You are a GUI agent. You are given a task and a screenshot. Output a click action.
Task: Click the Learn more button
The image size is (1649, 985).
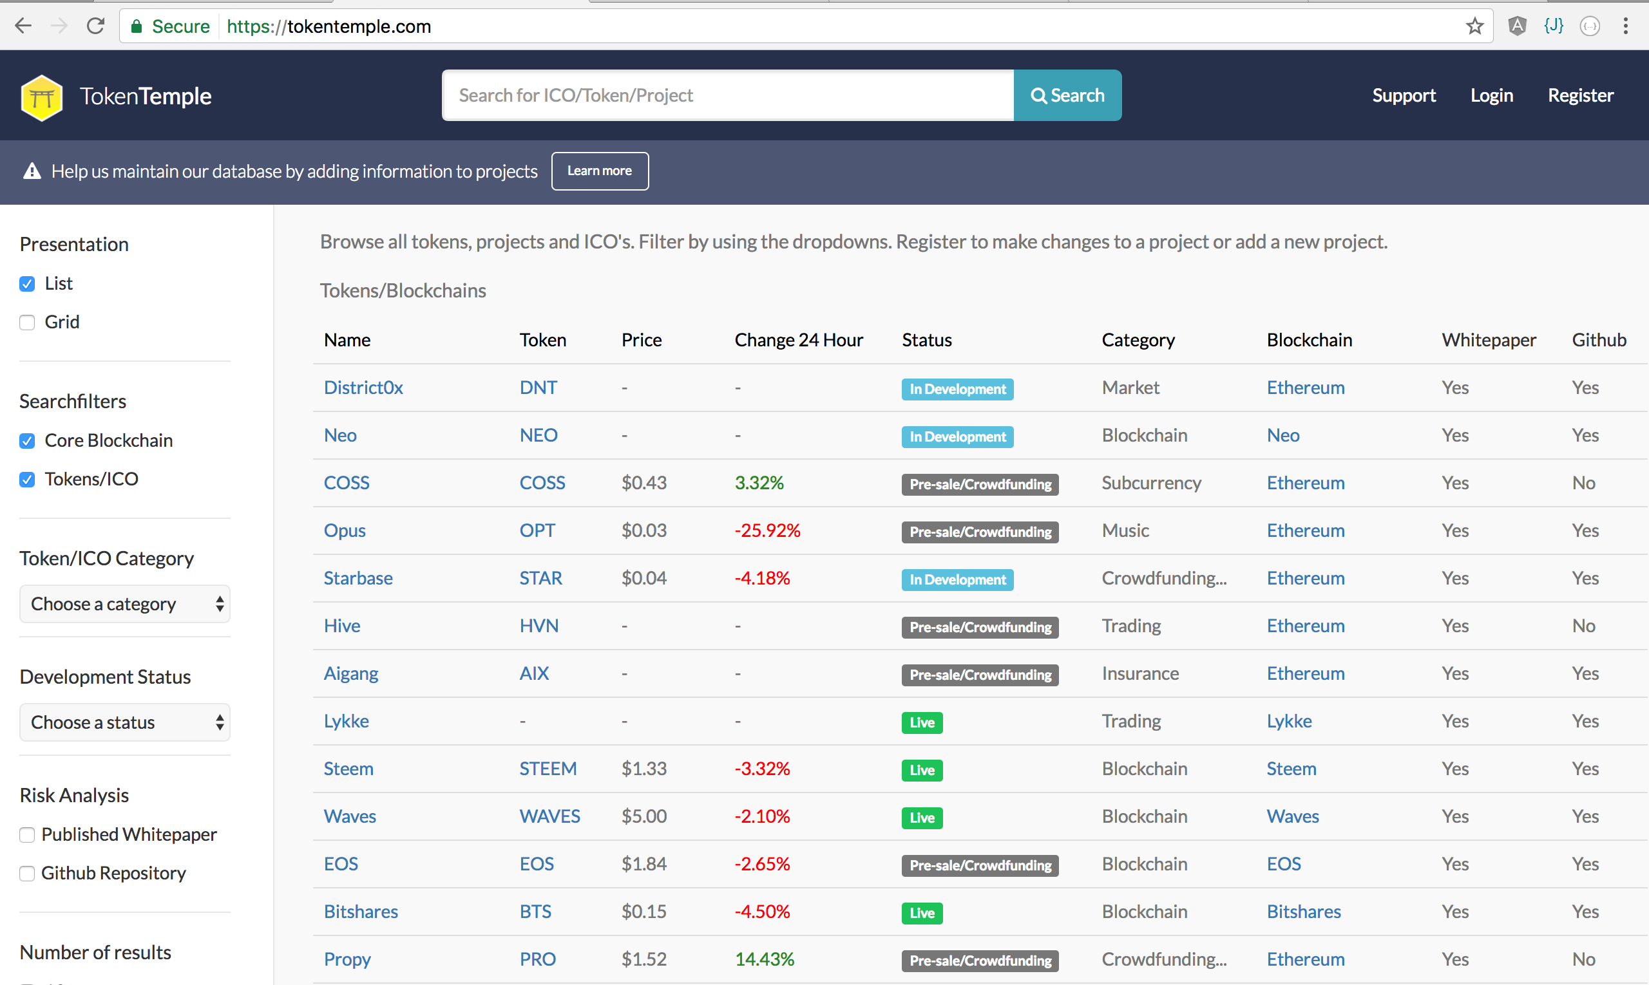click(600, 171)
